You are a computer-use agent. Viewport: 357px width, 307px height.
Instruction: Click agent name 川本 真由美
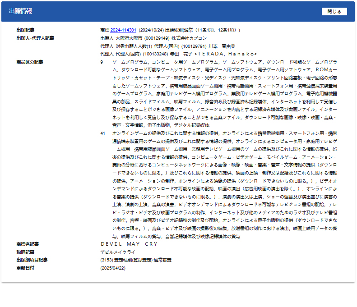tap(222, 46)
